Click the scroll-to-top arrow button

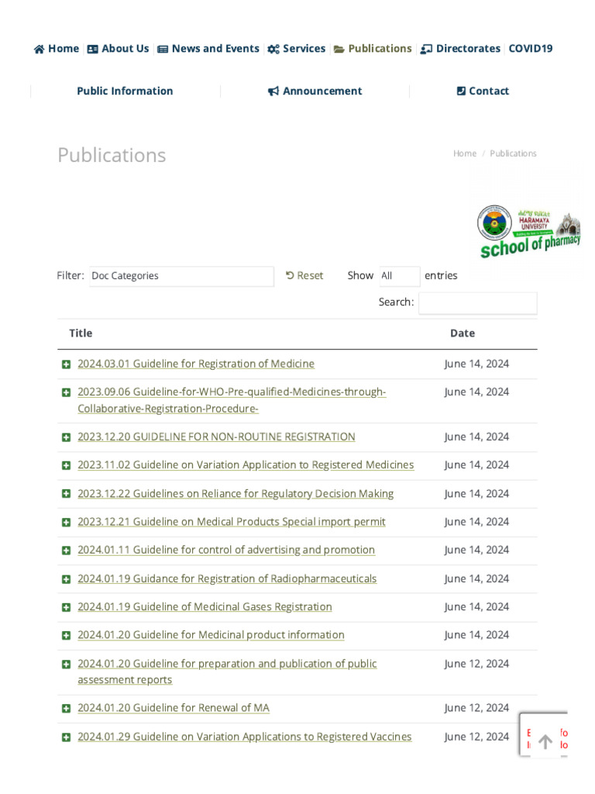(545, 742)
